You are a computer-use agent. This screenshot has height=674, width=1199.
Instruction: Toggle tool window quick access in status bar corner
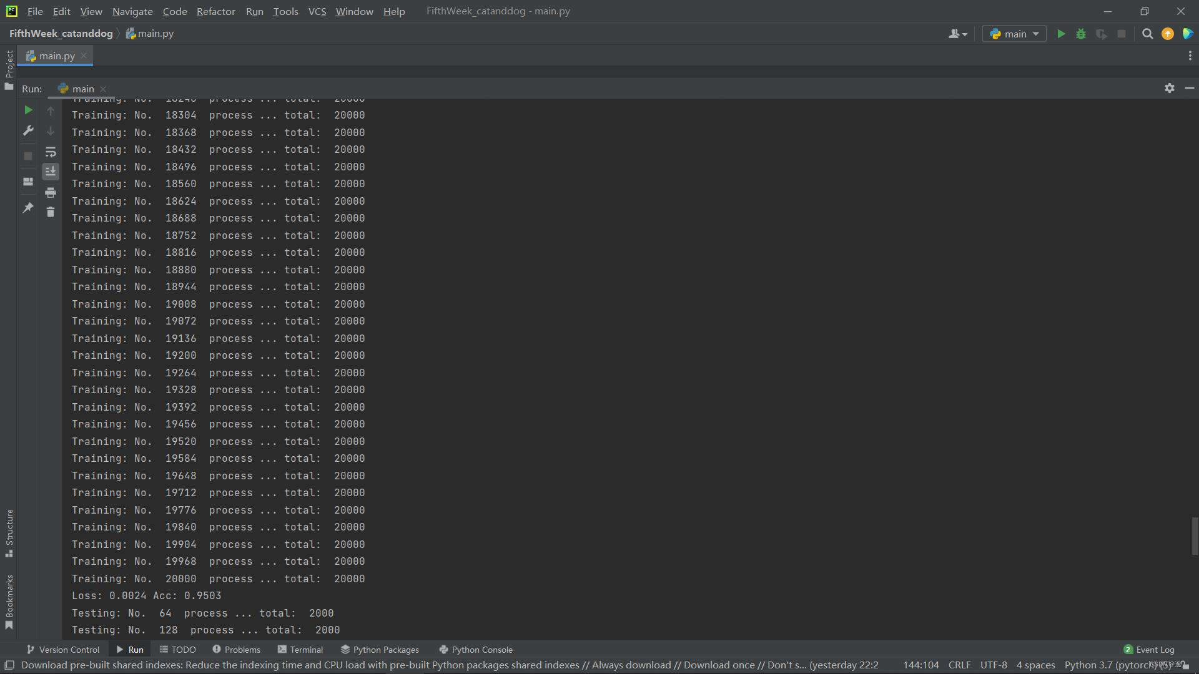pos(9,665)
